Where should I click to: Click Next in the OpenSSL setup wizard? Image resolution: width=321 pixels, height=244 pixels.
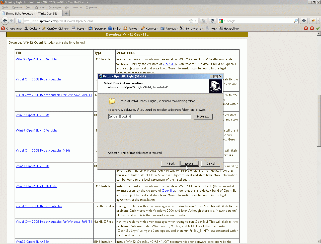click(189, 164)
